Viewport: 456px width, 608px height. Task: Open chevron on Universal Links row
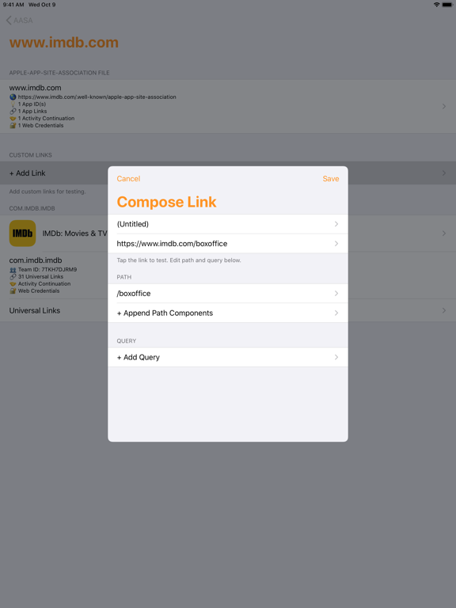tap(444, 310)
